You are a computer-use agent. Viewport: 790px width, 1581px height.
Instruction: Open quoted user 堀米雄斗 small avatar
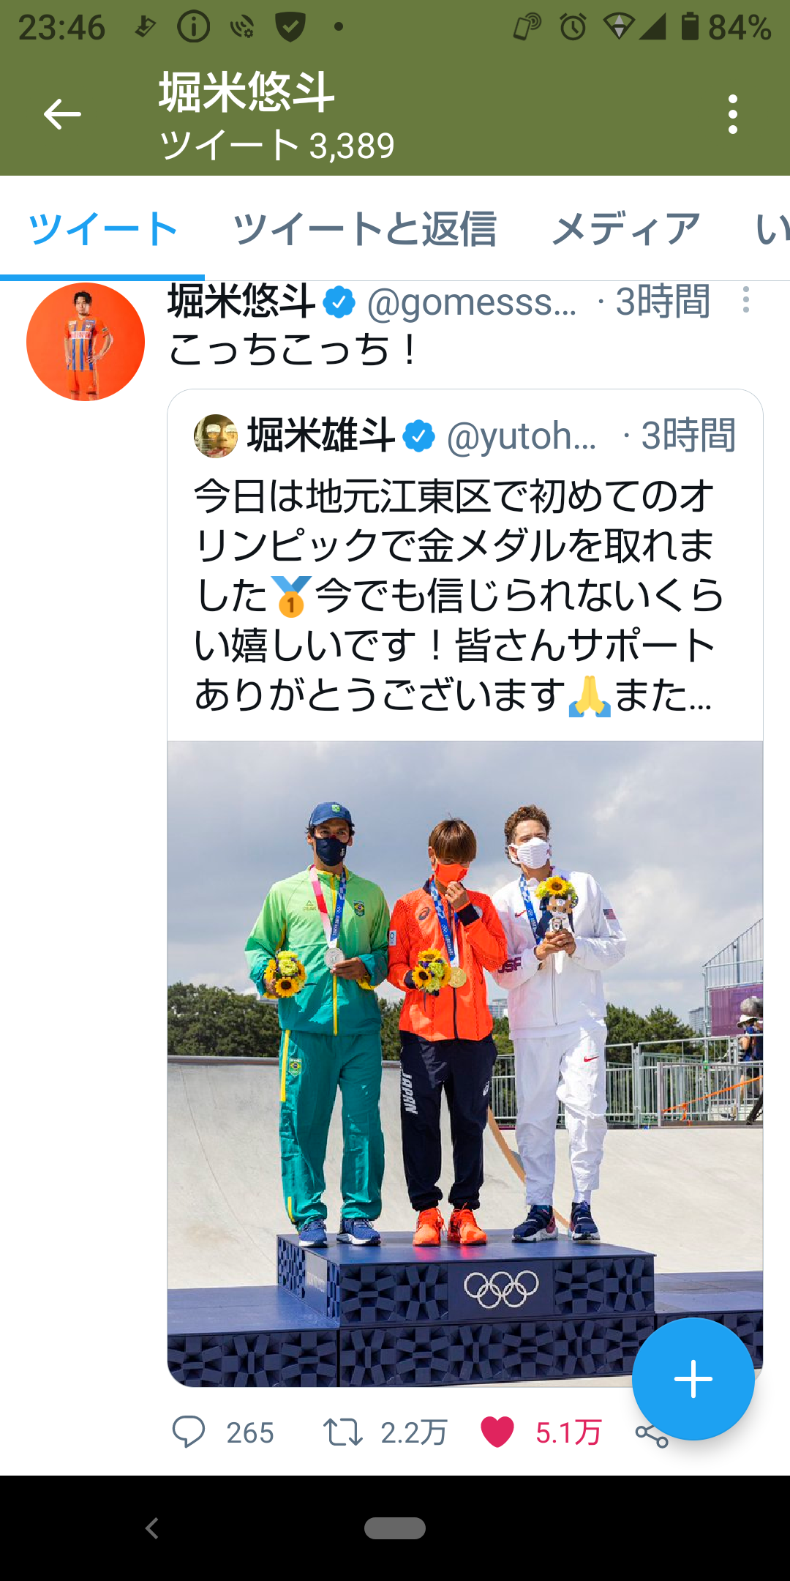216,436
